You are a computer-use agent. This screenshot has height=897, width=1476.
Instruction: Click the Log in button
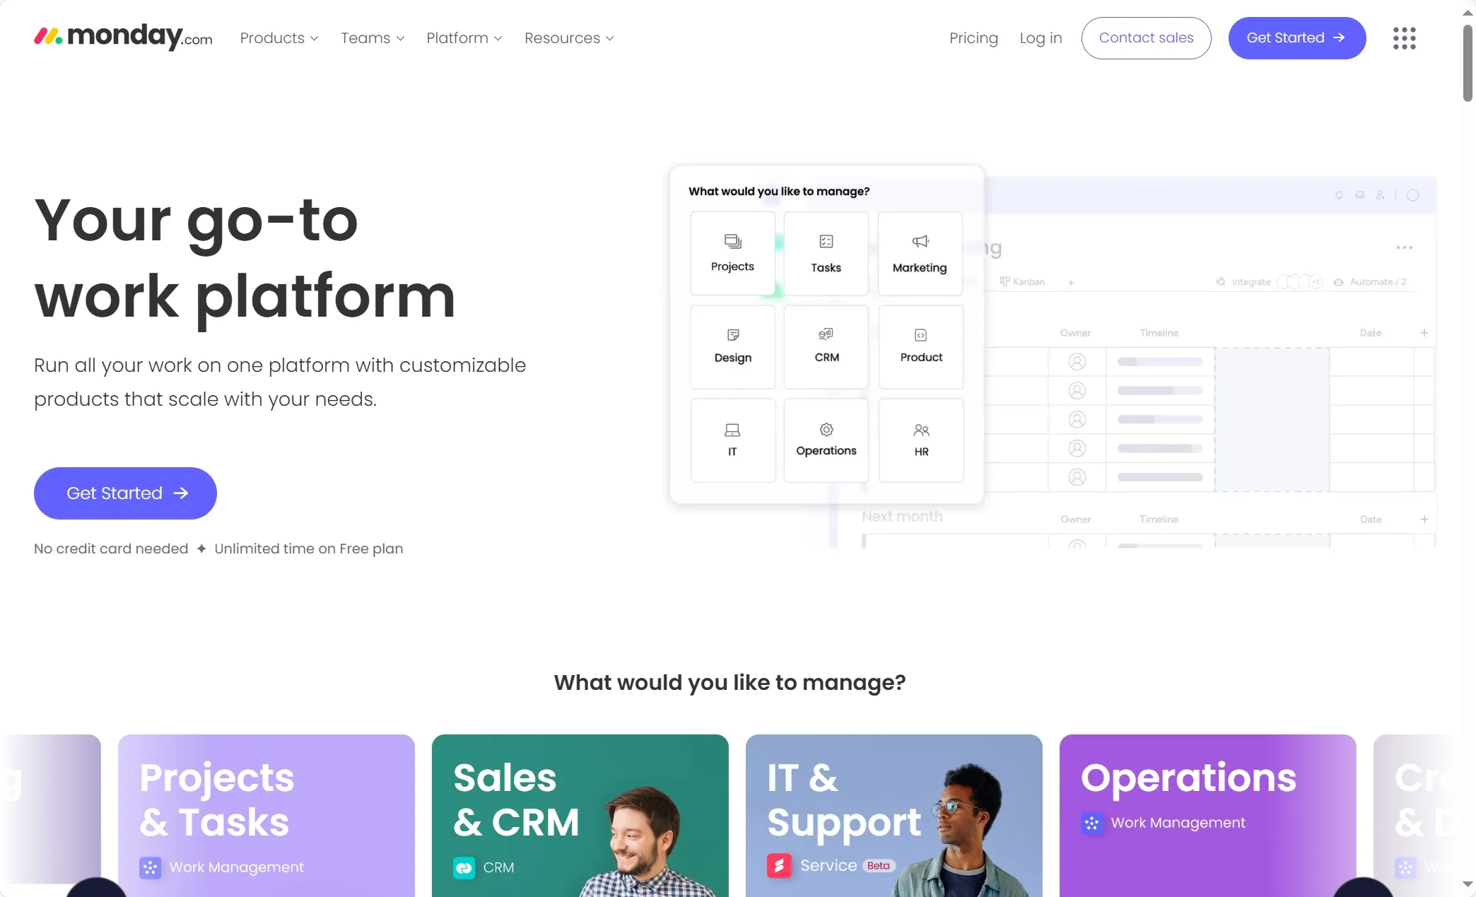coord(1041,38)
